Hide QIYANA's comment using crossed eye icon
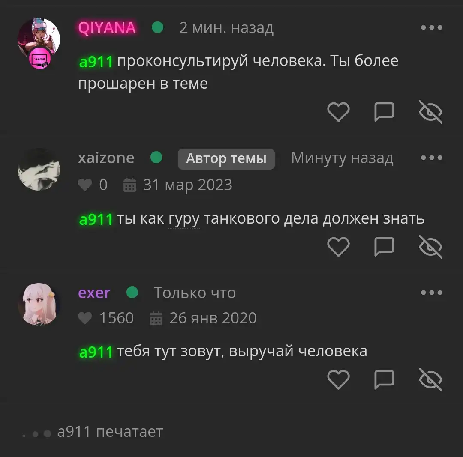The height and width of the screenshot is (457, 463). (x=430, y=112)
